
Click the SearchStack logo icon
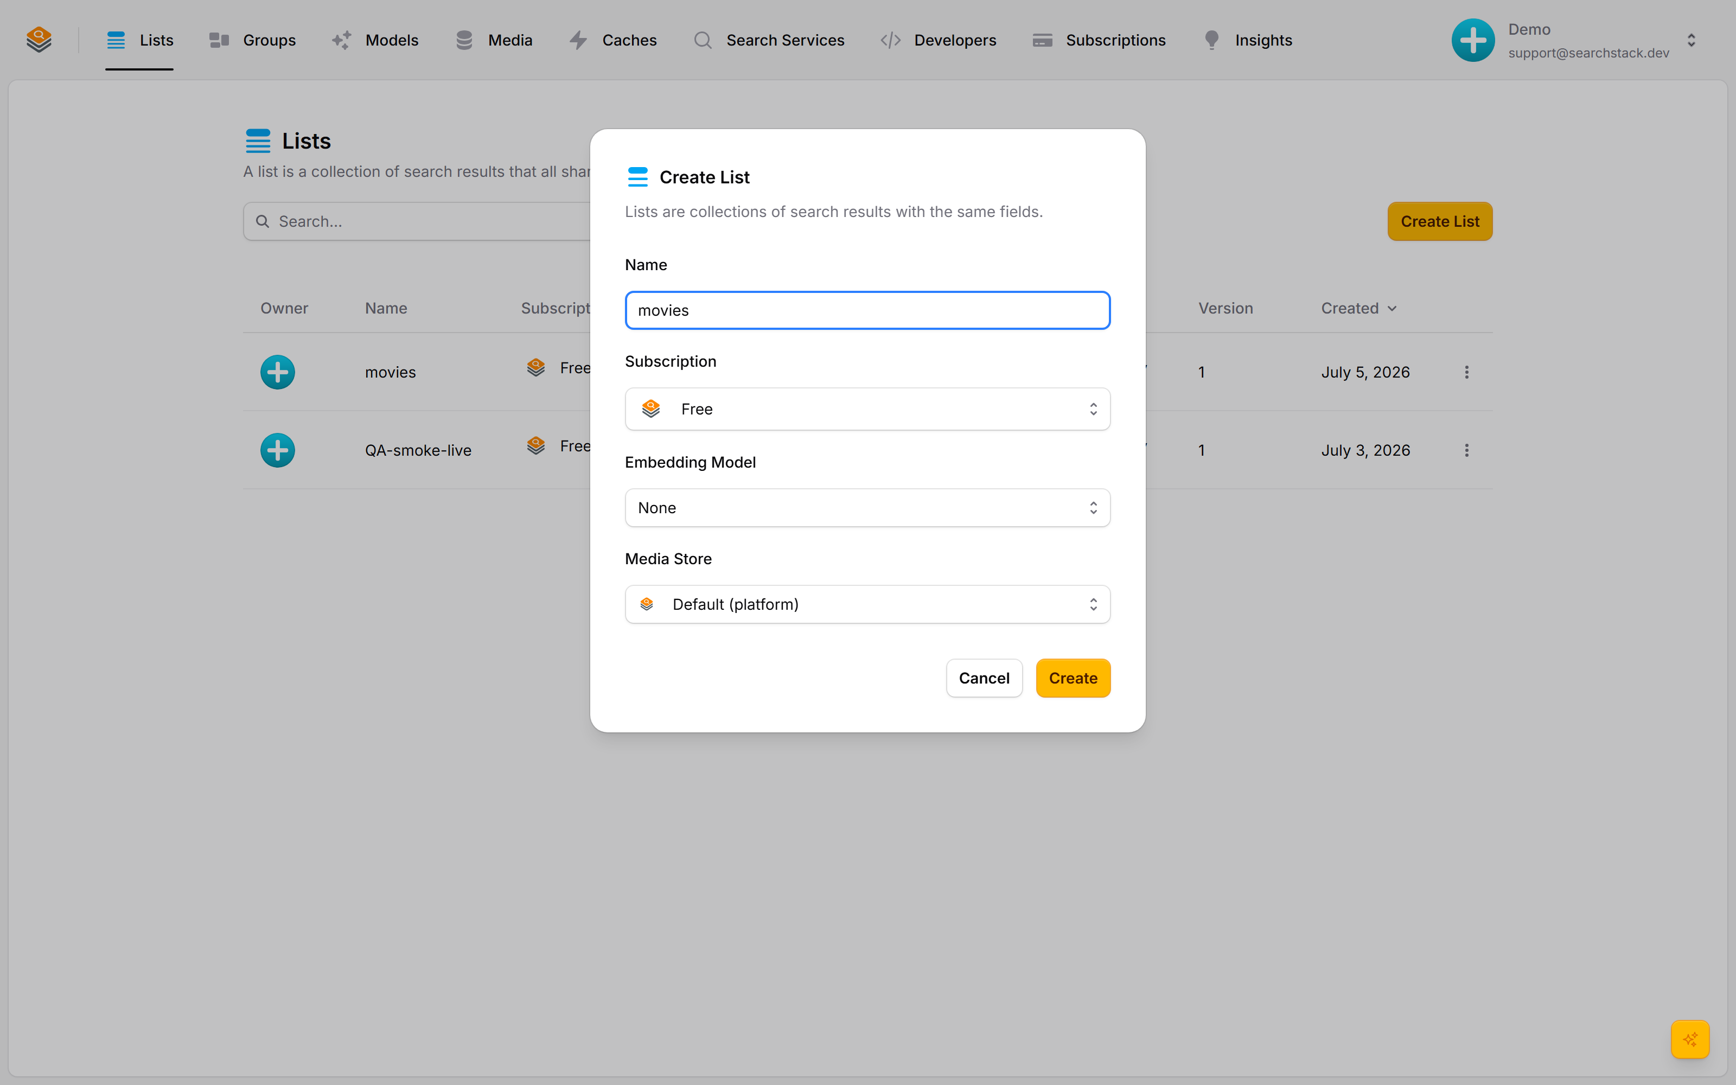pos(39,40)
